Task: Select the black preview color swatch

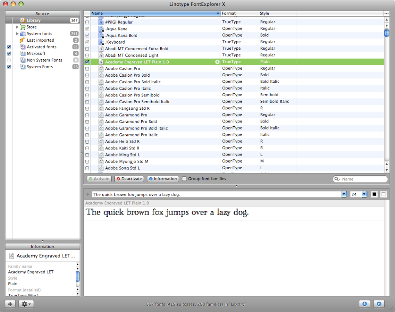Action: 375,194
